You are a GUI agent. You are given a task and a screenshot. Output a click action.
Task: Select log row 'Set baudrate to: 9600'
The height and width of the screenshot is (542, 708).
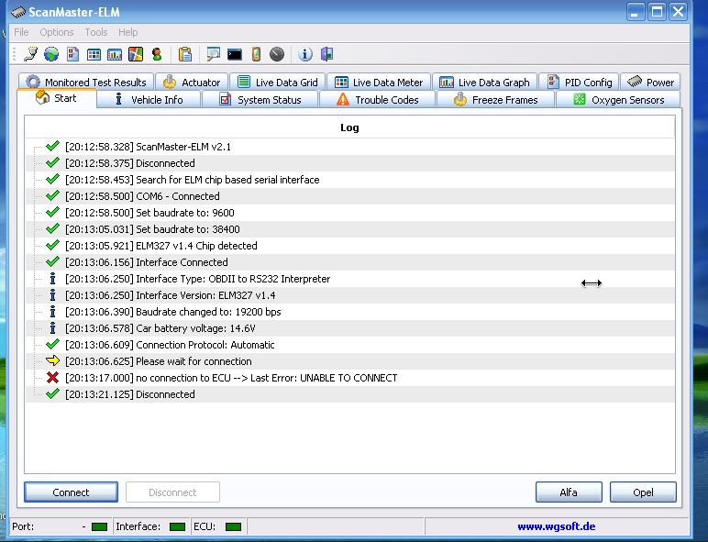[x=350, y=213]
